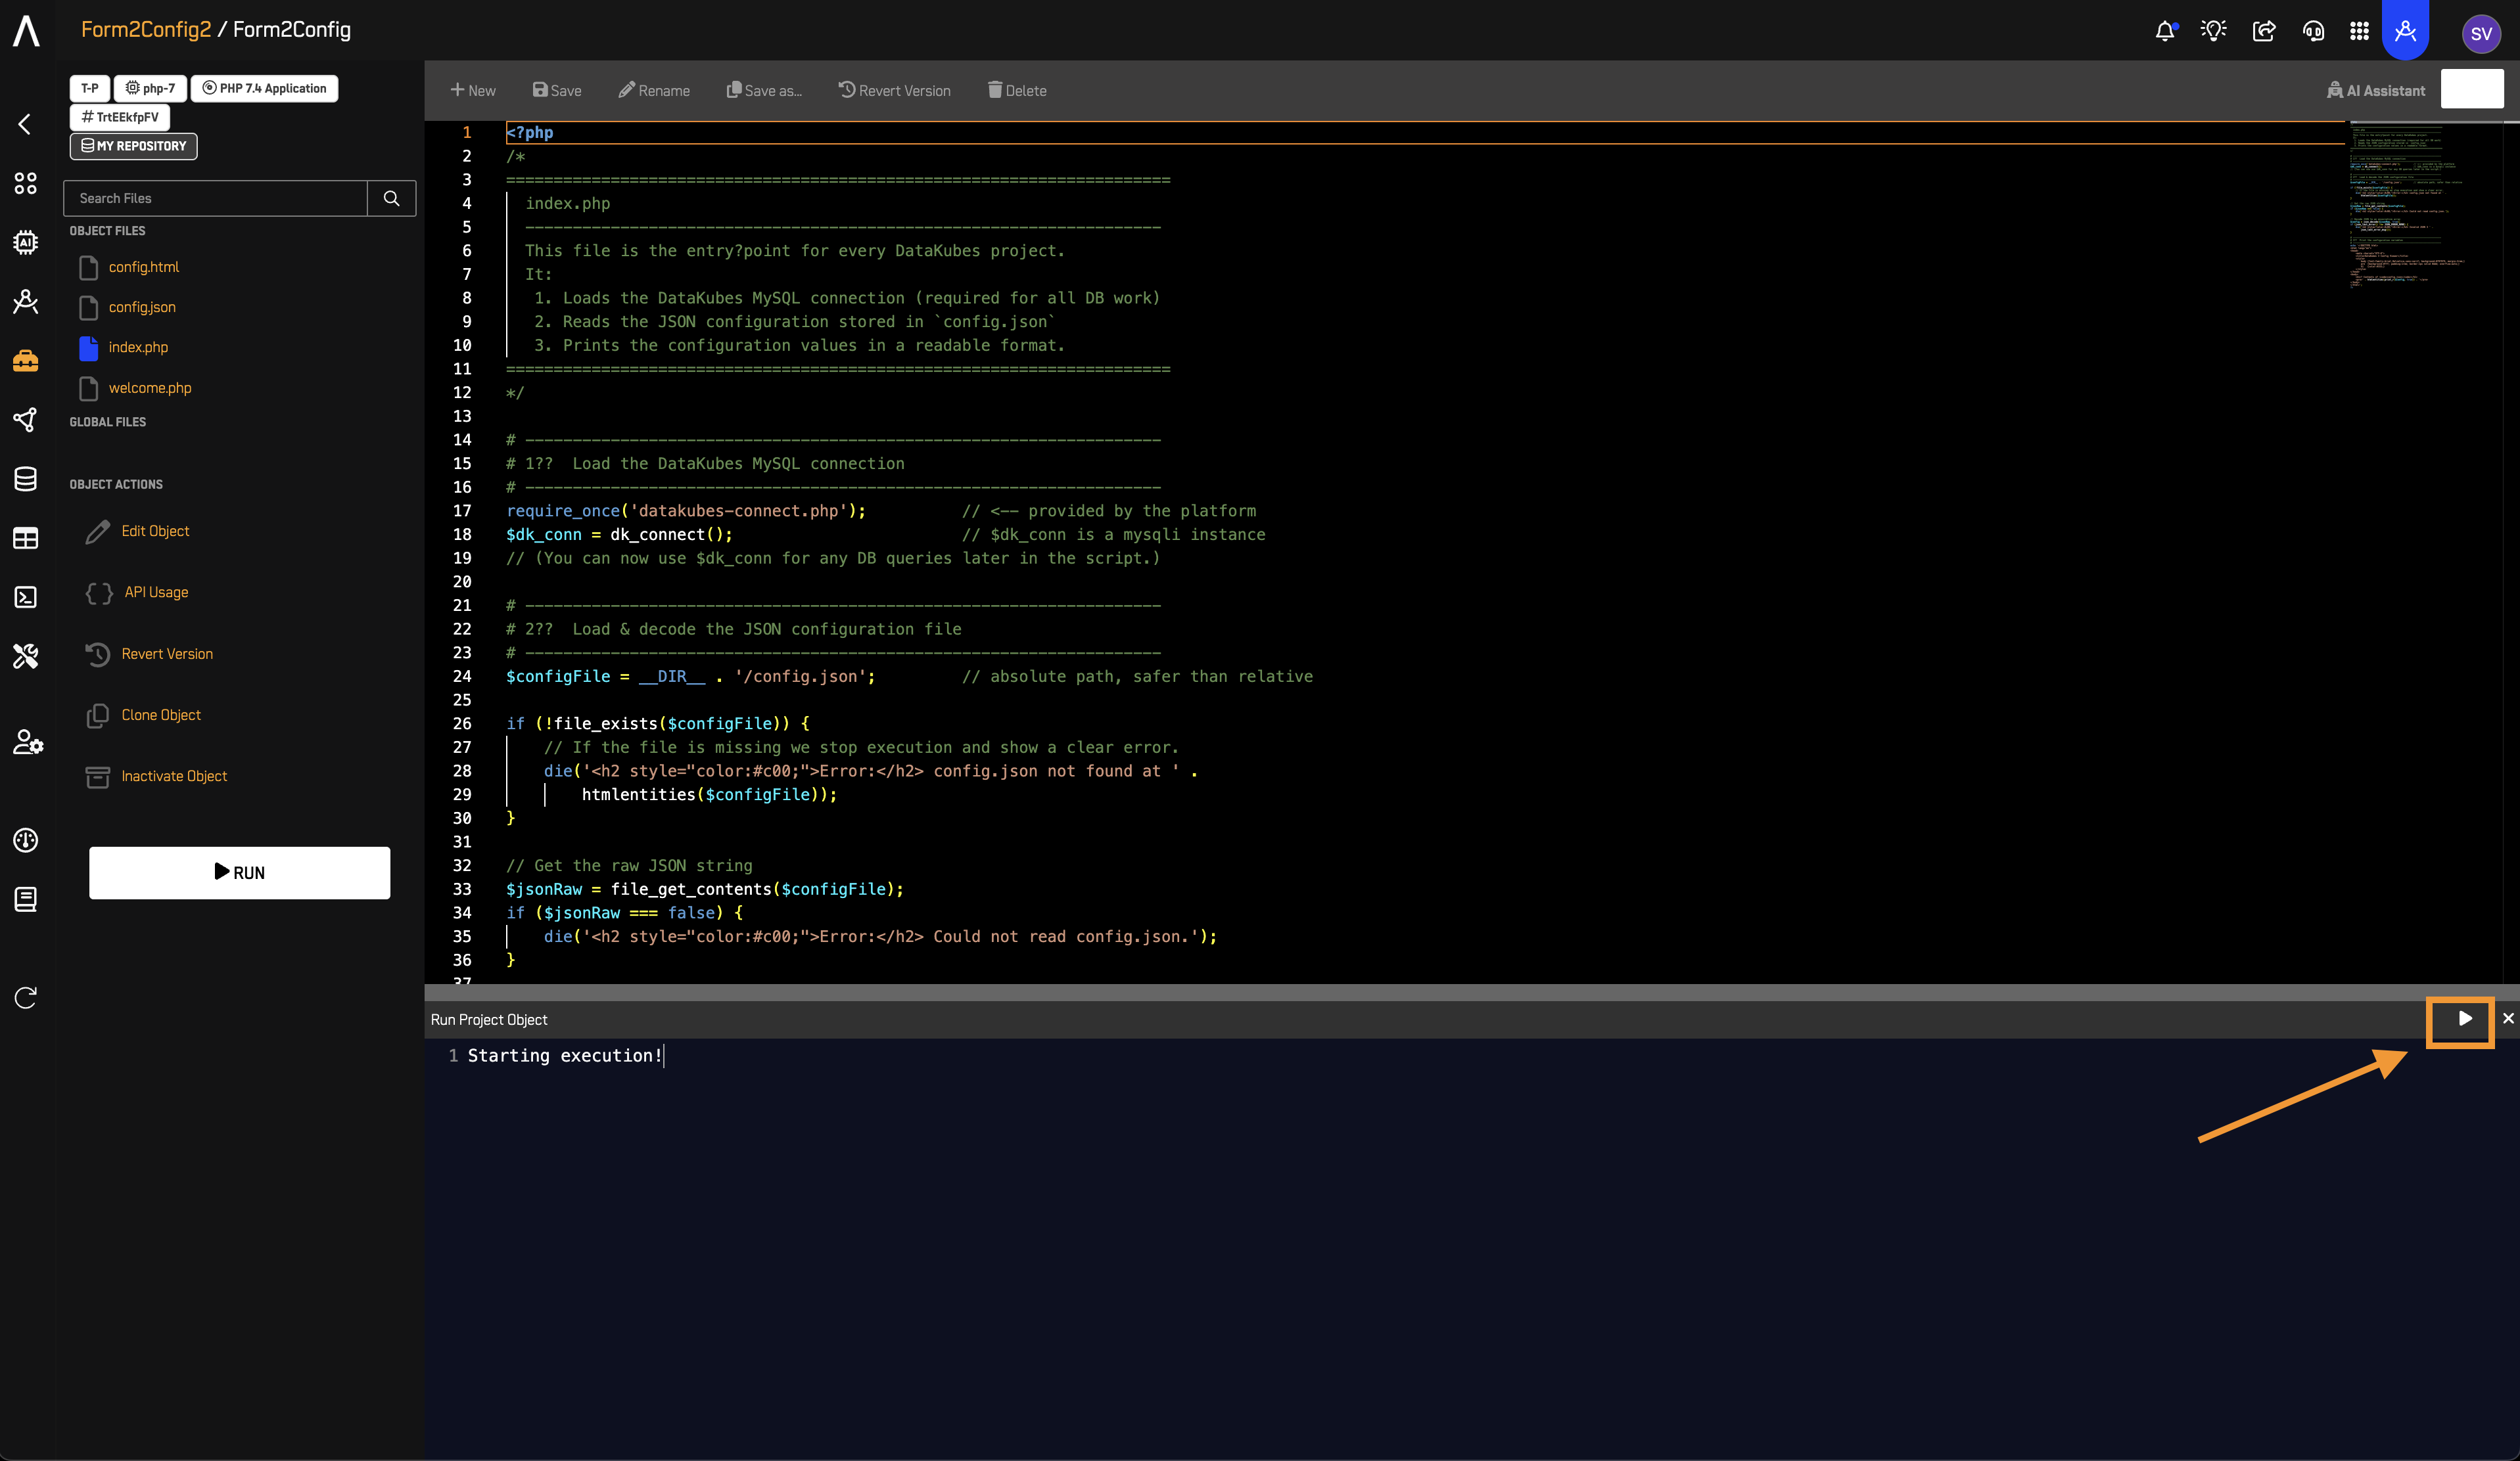Open the database sidebar icon
The image size is (2520, 1461).
pyautogui.click(x=26, y=479)
